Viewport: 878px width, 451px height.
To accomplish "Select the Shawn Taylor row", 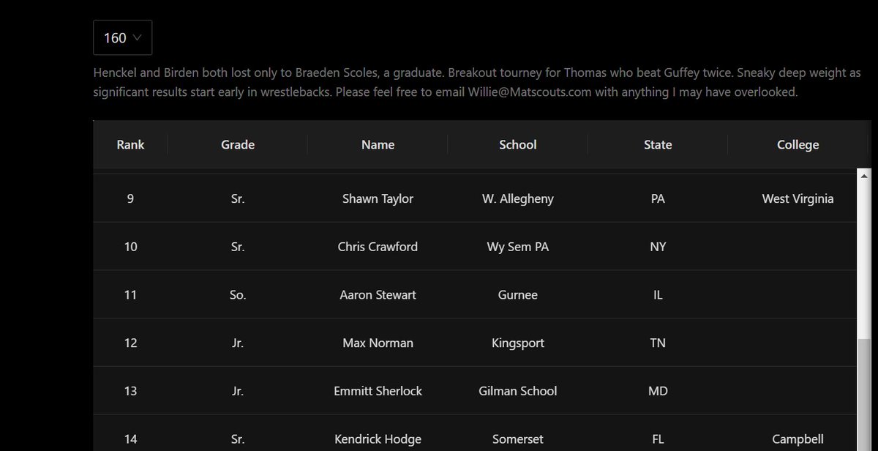I will (x=475, y=198).
